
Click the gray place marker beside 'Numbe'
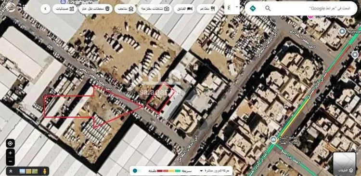(x=342, y=31)
